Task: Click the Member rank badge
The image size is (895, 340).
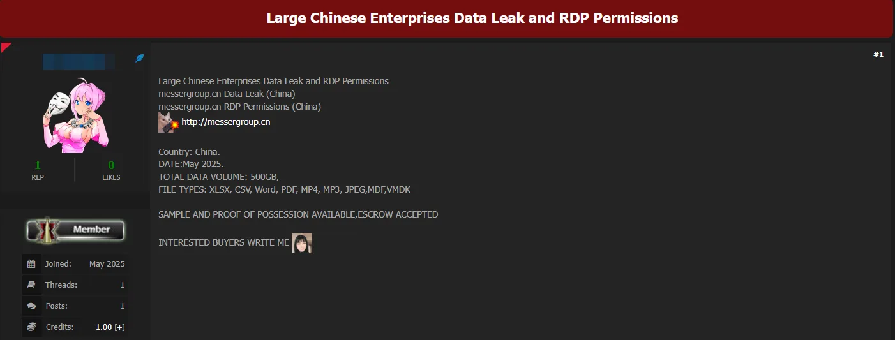Action: point(75,230)
